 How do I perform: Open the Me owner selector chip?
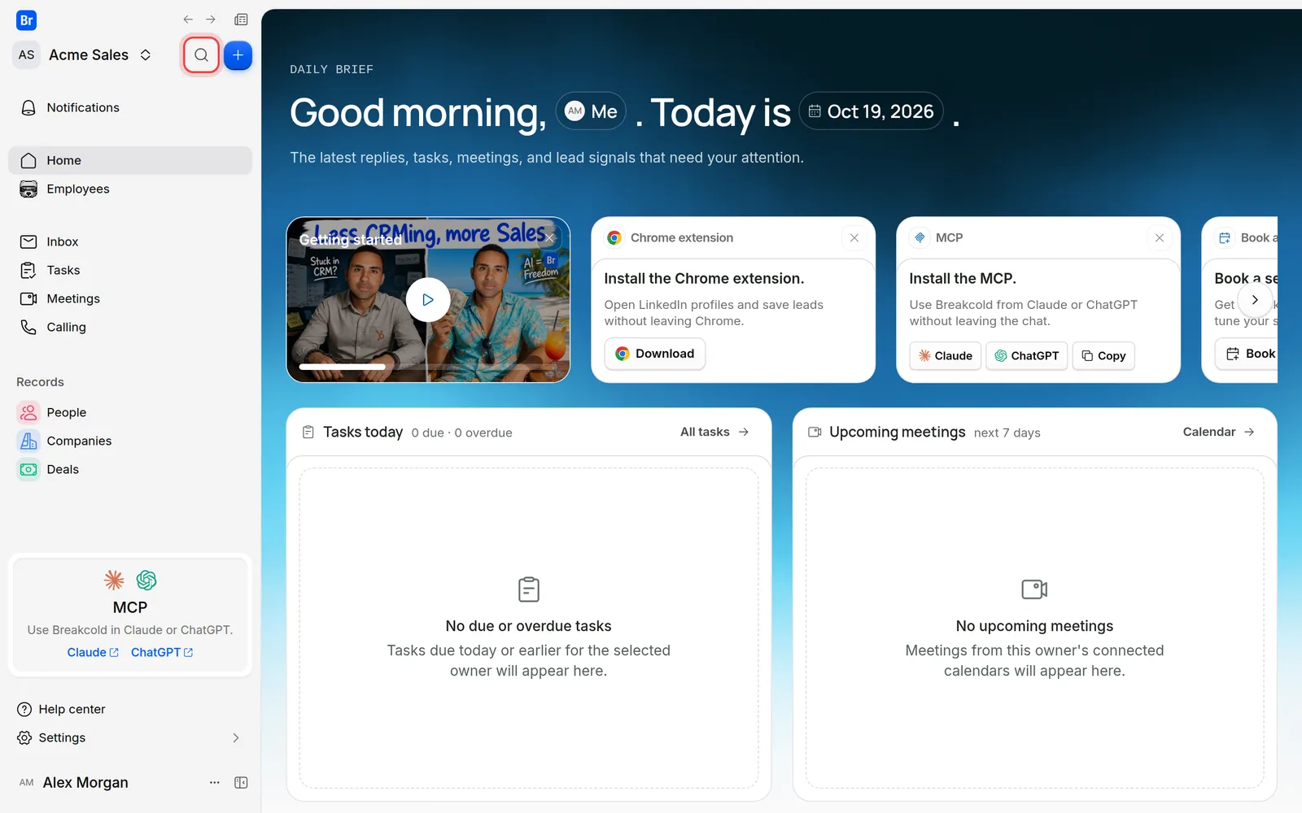tap(591, 111)
